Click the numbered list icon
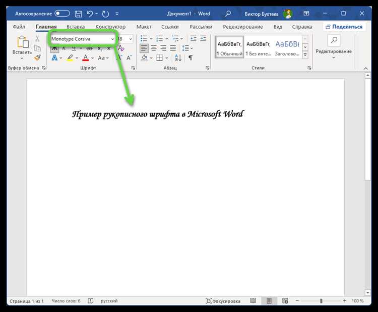Viewport: 378px width, 312px height. pyautogui.click(x=160, y=38)
